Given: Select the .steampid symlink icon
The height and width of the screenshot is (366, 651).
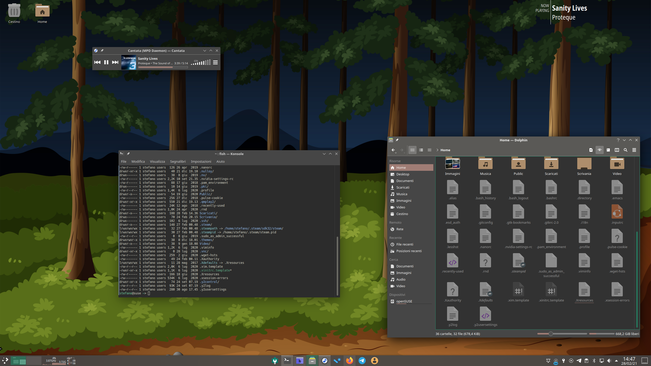Looking at the screenshot, I should click(519, 260).
